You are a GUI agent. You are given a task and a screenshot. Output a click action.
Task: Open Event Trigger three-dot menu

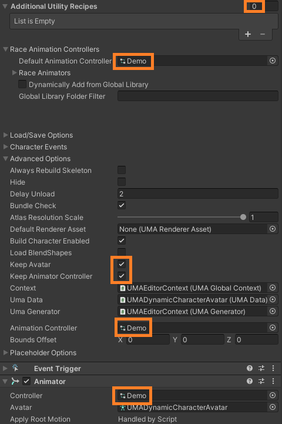273,368
